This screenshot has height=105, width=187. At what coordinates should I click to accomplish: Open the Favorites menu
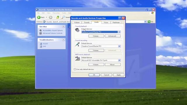coord(56,13)
